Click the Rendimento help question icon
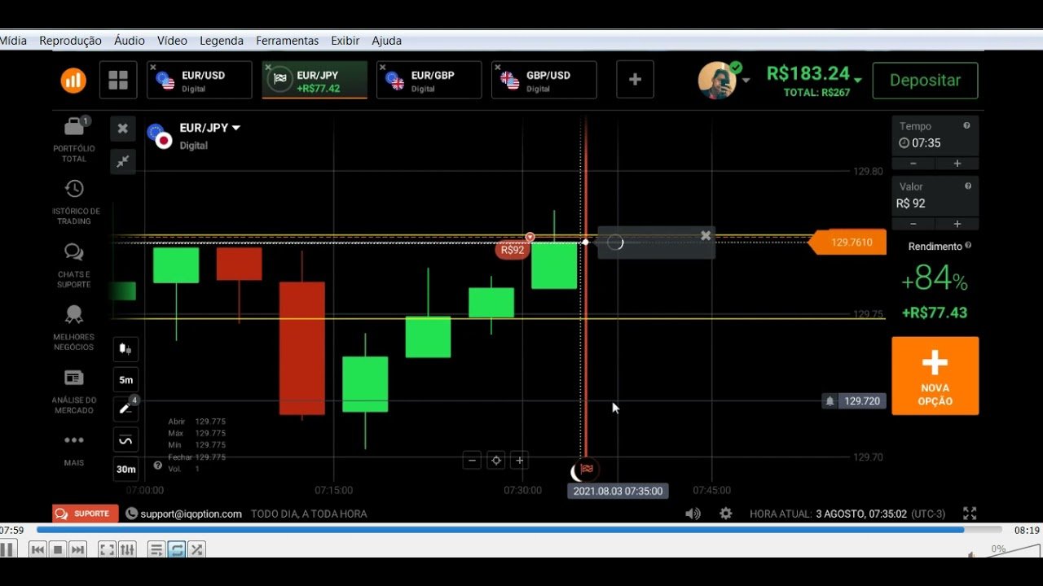 (x=968, y=245)
